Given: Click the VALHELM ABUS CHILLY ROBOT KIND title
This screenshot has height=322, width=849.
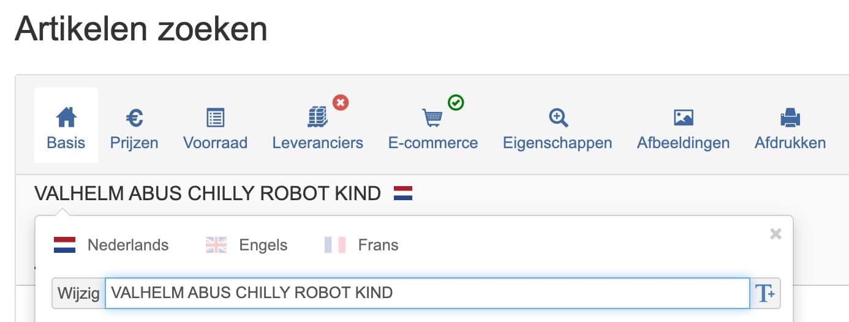Looking at the screenshot, I should (x=208, y=193).
